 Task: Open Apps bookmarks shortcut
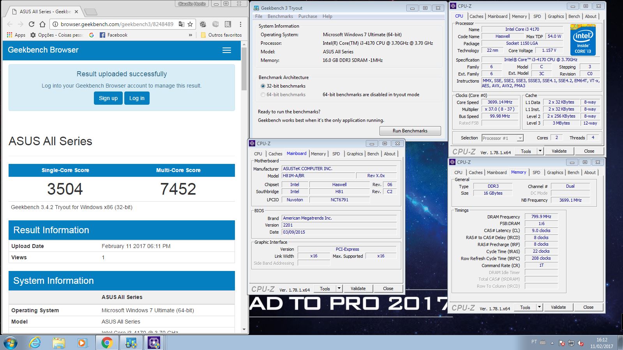click(16, 35)
